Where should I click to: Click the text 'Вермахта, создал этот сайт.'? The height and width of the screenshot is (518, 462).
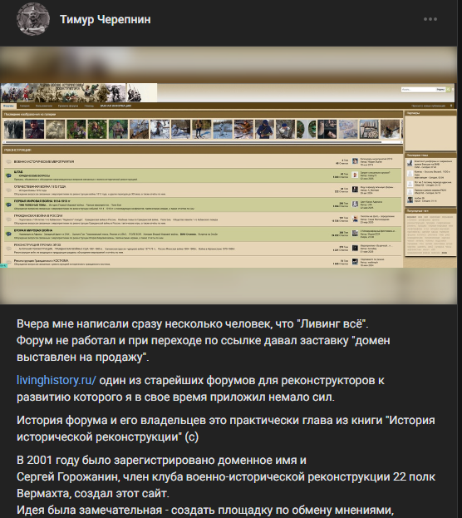[93, 493]
